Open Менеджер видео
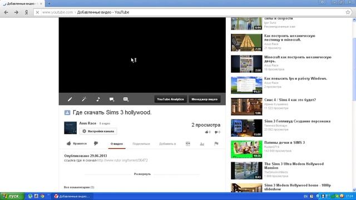The image size is (356, 200). (205, 99)
